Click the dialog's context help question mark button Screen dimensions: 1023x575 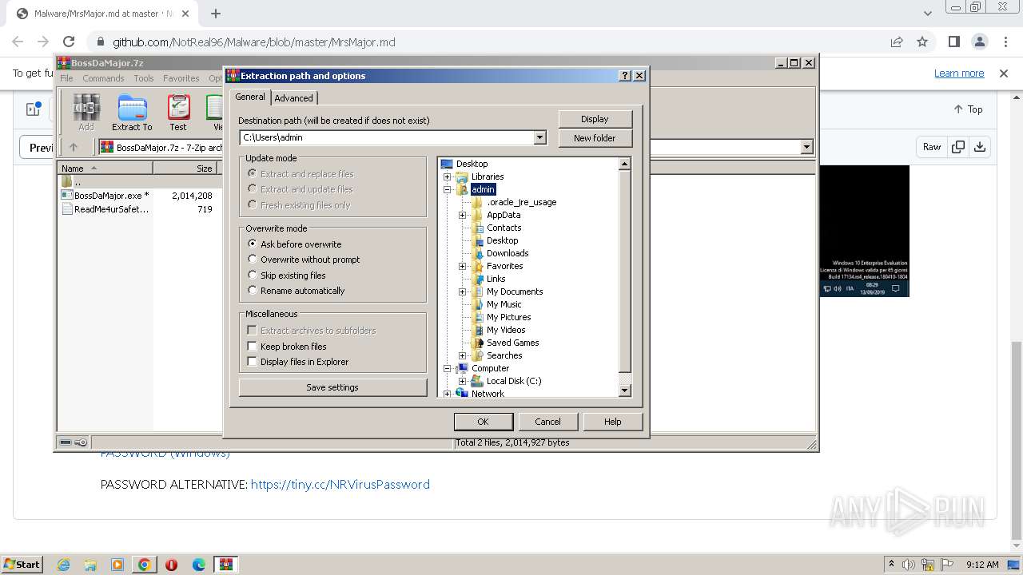625,76
